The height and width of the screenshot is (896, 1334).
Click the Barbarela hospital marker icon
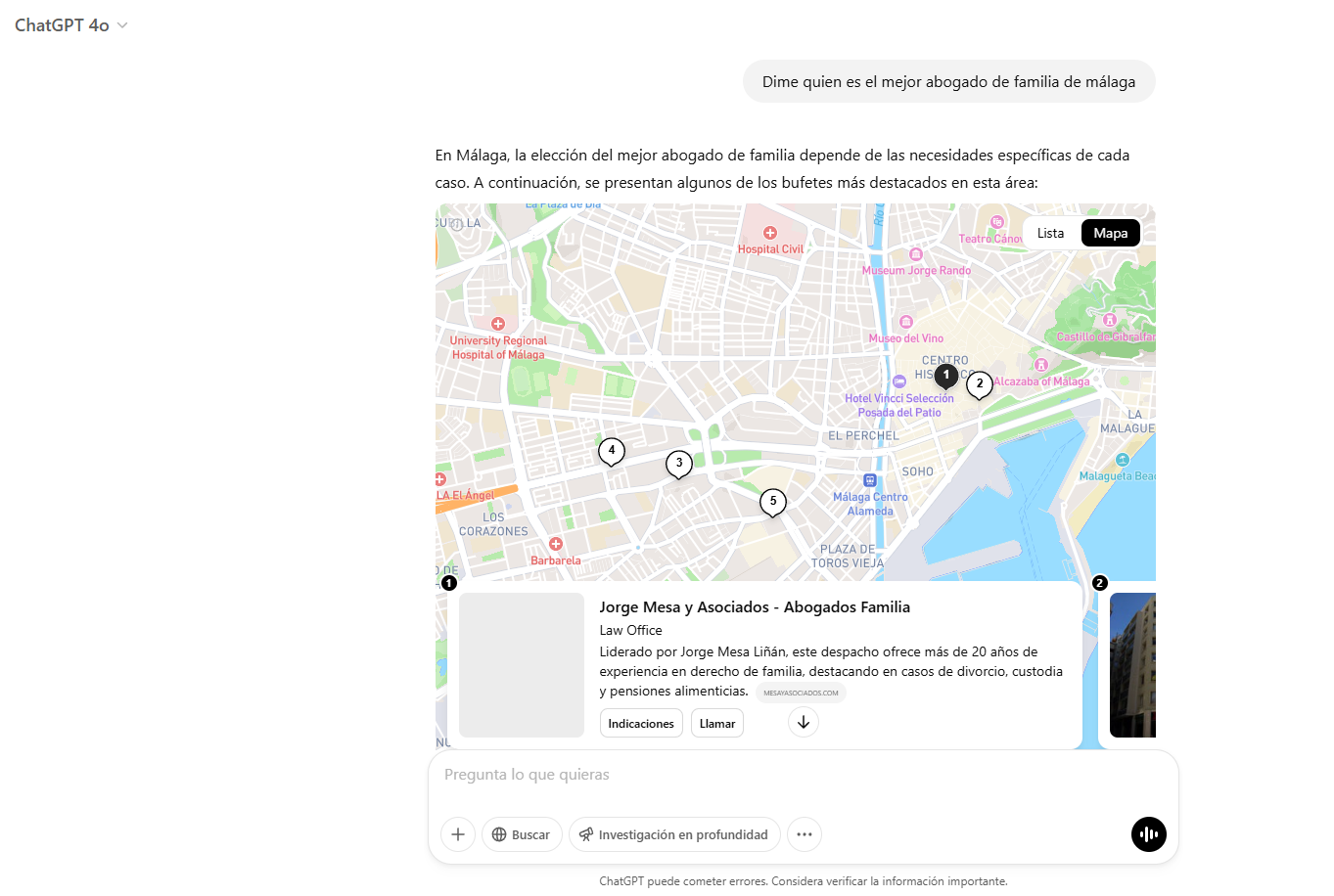pyautogui.click(x=556, y=544)
